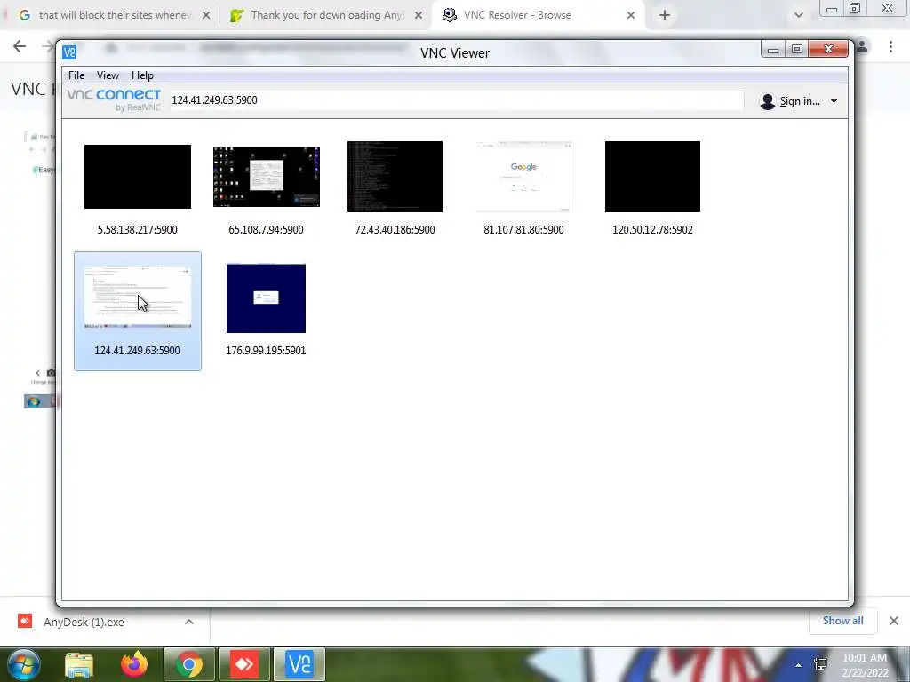
Task: Expand the Sign in dropdown arrow
Action: [834, 101]
